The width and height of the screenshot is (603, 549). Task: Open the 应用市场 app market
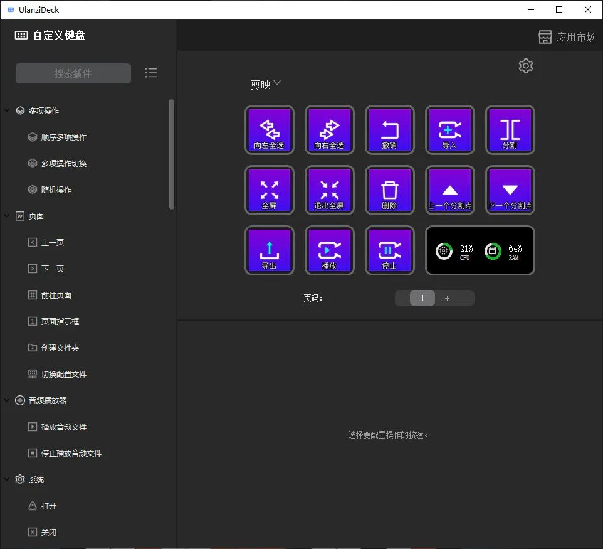[x=567, y=37]
